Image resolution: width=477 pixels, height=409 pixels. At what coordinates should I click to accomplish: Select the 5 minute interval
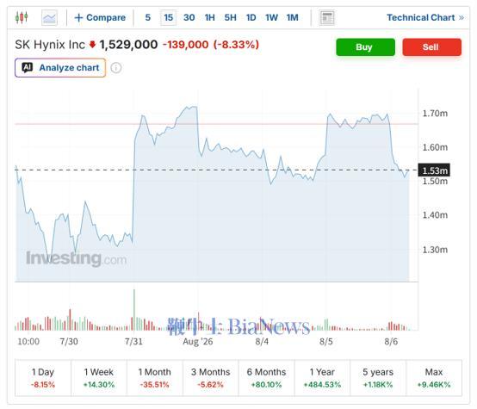147,17
